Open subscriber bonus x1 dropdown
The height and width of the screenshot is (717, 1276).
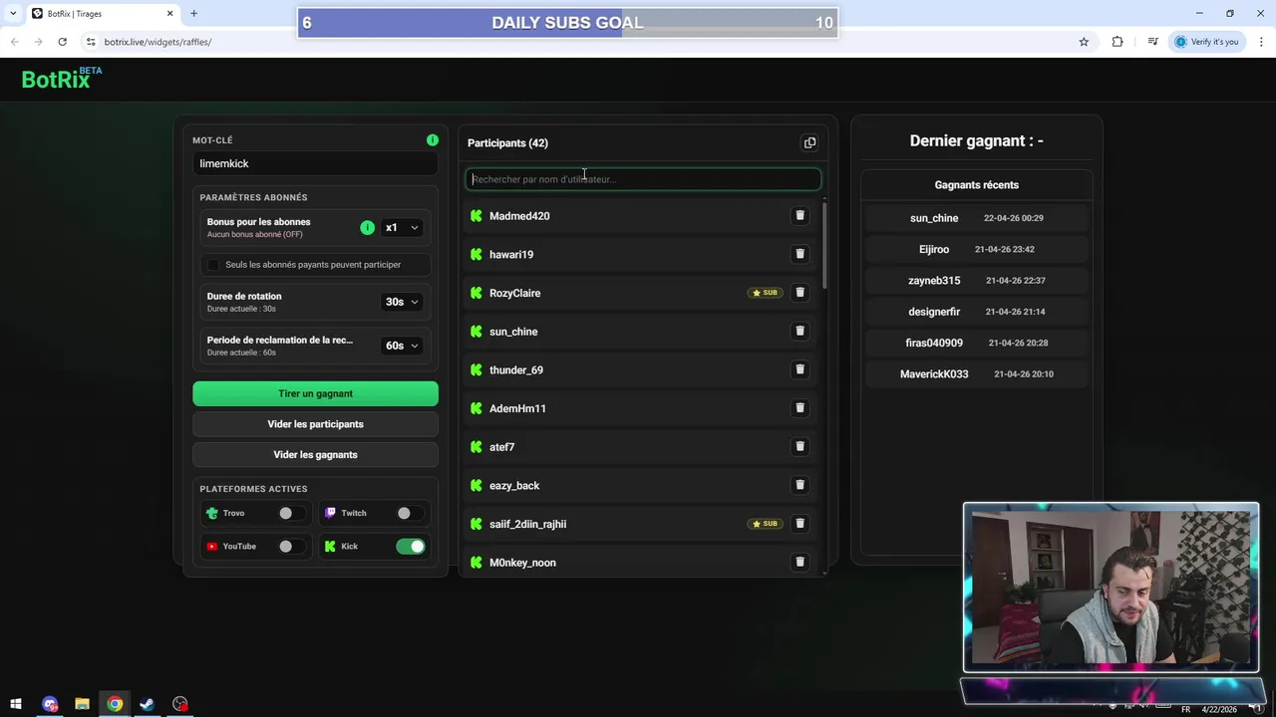[x=402, y=228]
